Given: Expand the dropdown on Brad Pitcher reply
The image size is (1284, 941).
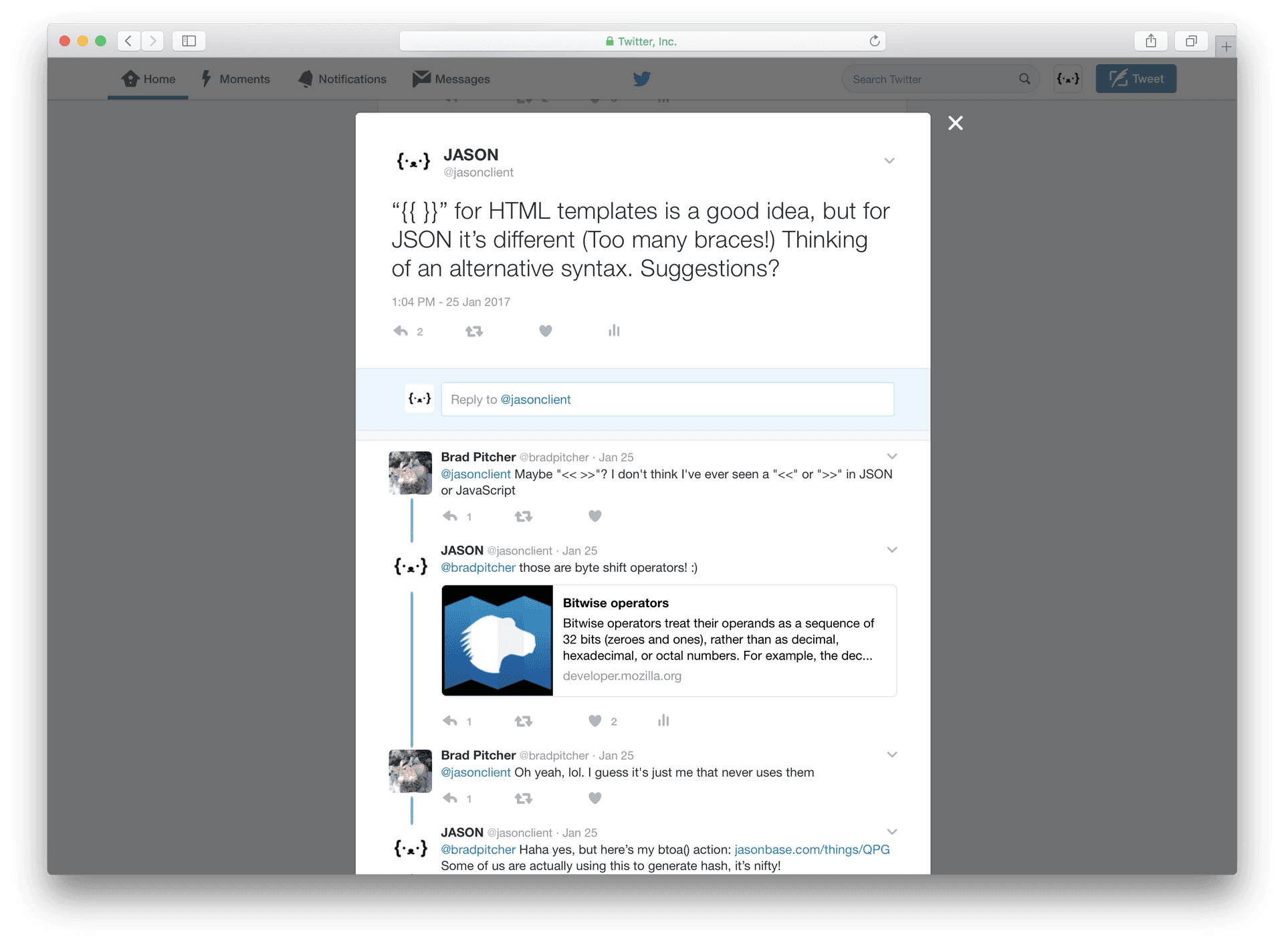Looking at the screenshot, I should [891, 455].
